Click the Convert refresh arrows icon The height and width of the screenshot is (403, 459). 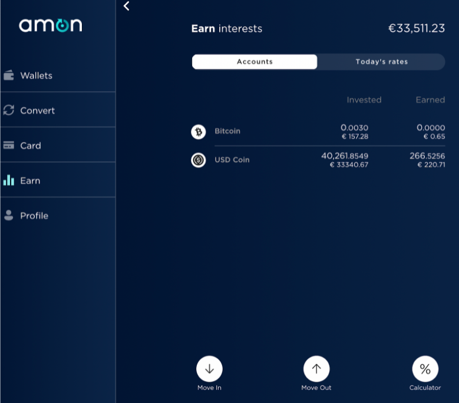click(x=8, y=110)
